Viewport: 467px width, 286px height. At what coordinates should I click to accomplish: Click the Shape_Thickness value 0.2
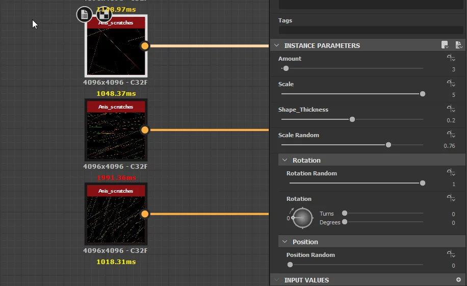point(451,120)
